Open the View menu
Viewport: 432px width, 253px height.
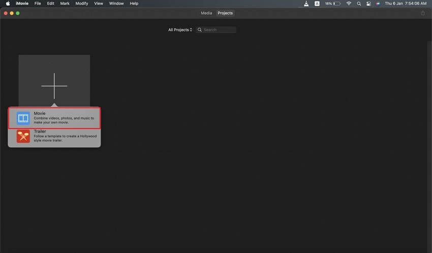pos(99,4)
